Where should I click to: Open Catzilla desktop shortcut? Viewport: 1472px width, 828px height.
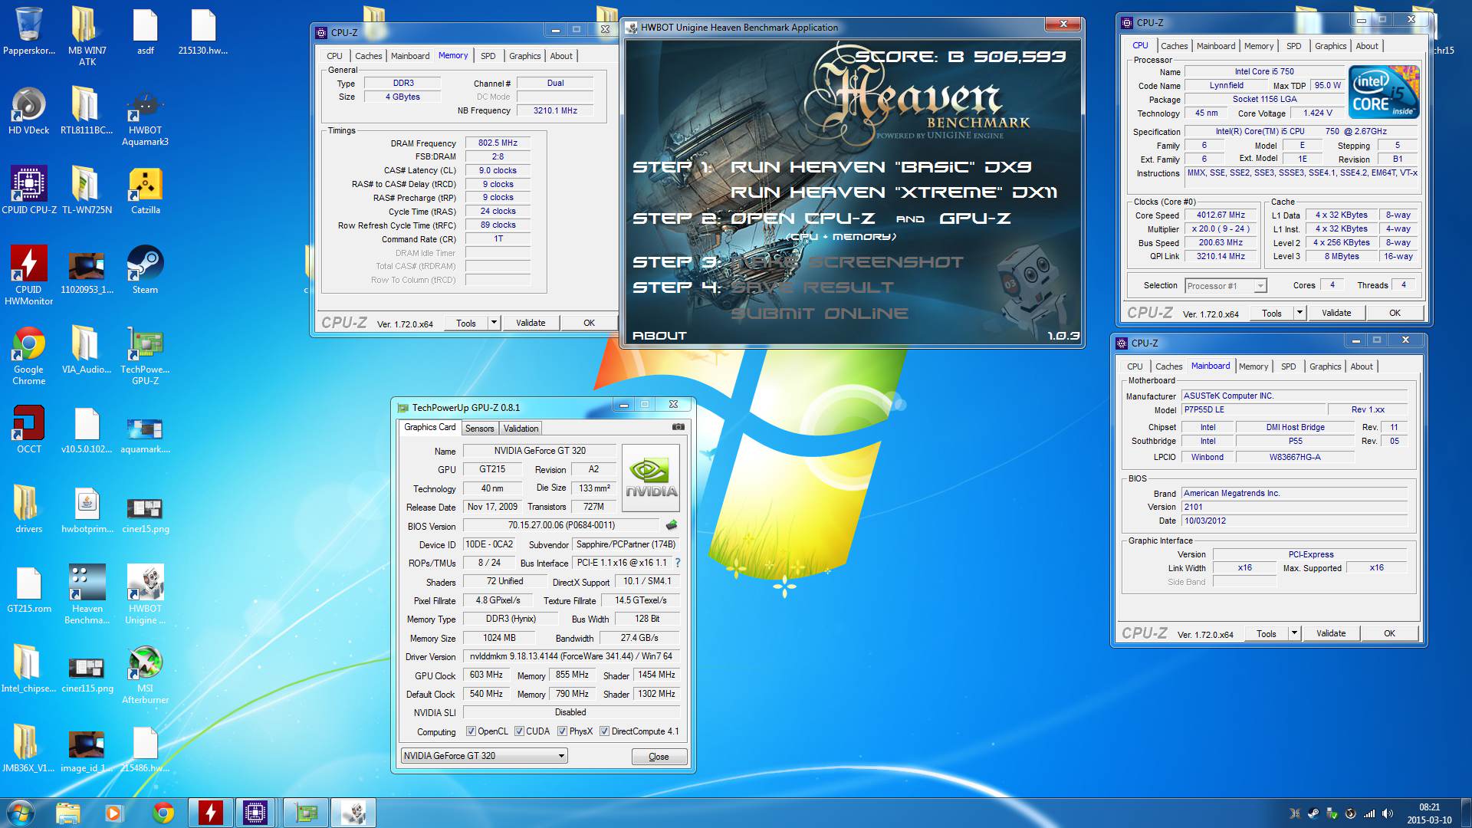point(145,191)
